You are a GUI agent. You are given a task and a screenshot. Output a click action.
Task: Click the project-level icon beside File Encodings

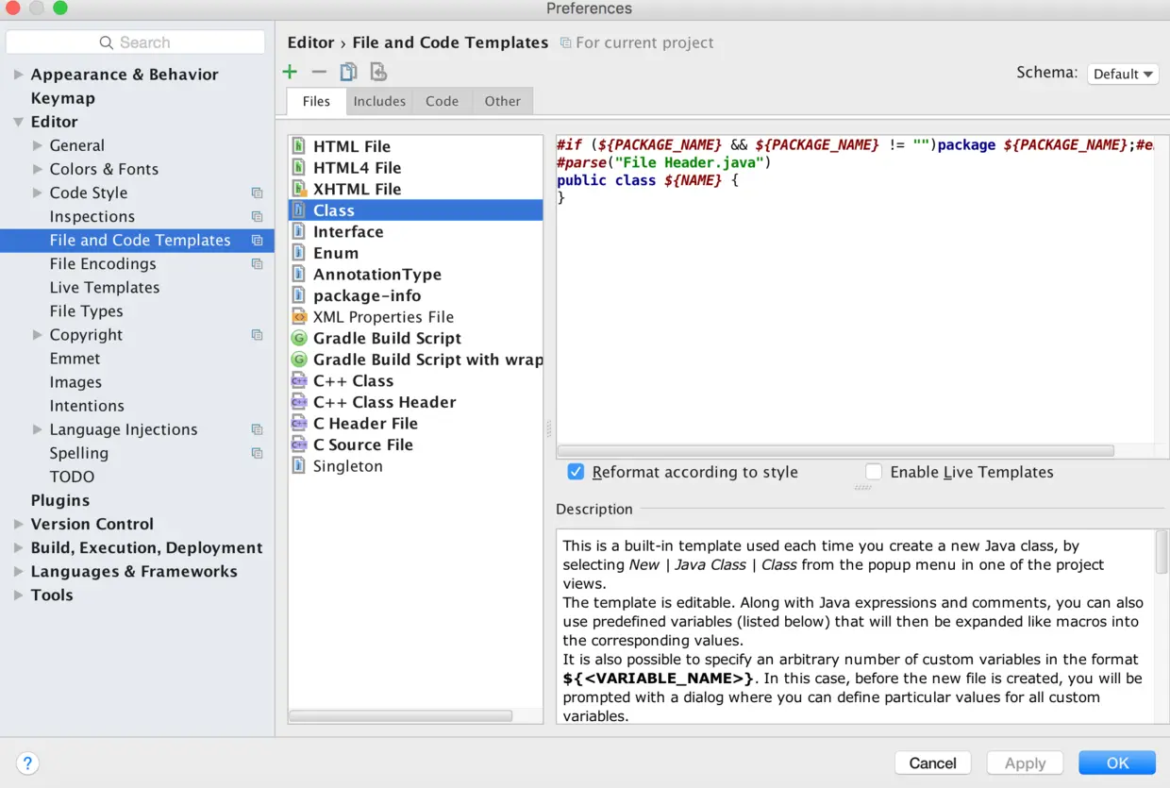257,264
